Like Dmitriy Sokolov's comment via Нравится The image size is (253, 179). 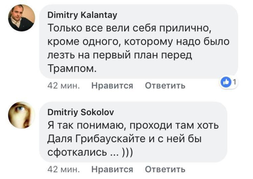pos(112,169)
